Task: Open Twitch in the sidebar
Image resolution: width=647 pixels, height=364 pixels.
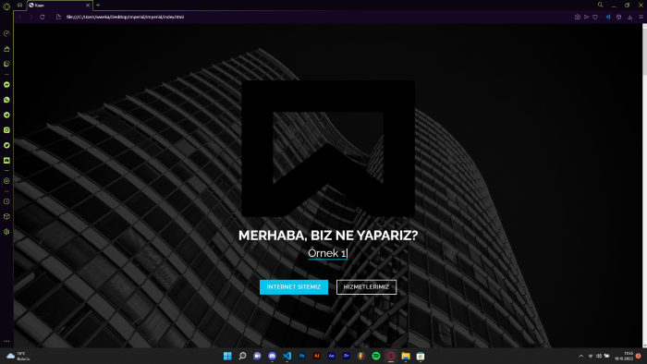Action: 6,64
